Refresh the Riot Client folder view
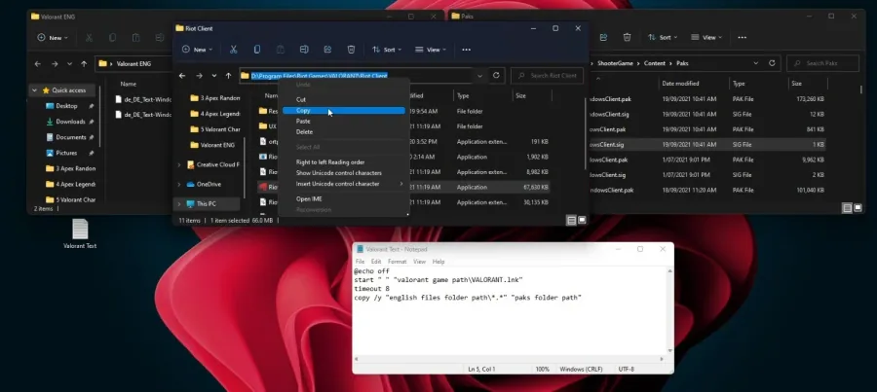This screenshot has height=392, width=877. (496, 76)
